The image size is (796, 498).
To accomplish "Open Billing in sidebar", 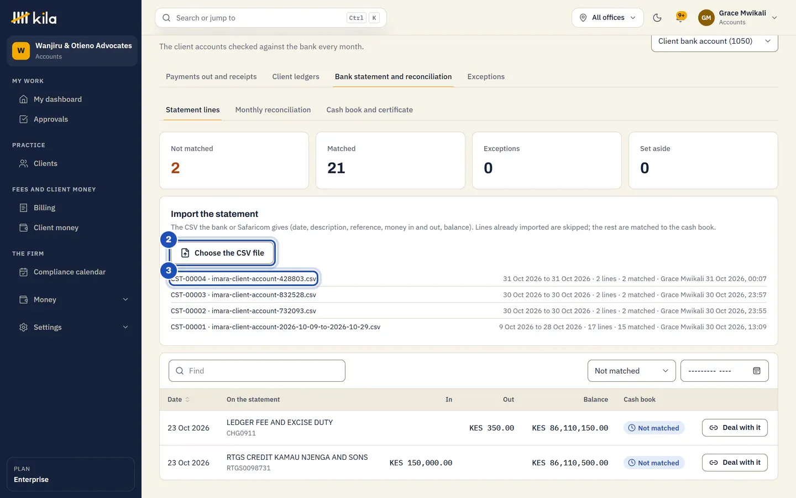I will pyautogui.click(x=71, y=208).
